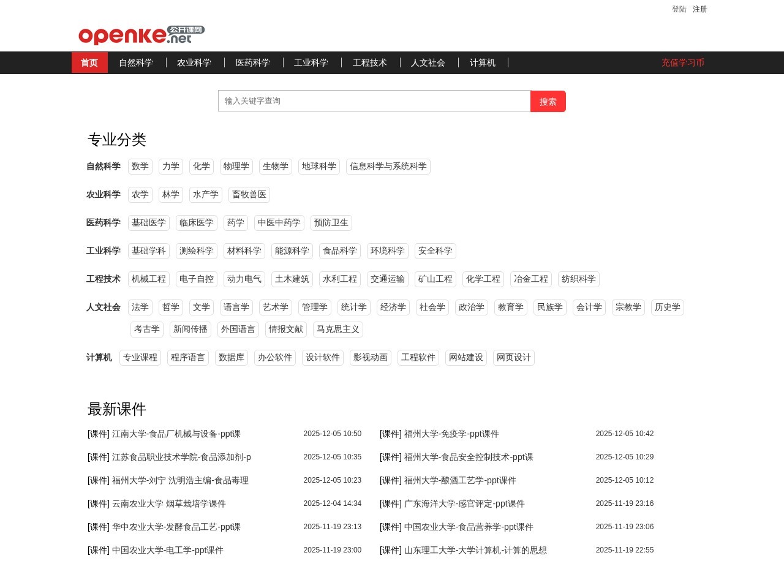Select the 畜牧兽医 category tag
The image size is (784, 588).
[249, 194]
